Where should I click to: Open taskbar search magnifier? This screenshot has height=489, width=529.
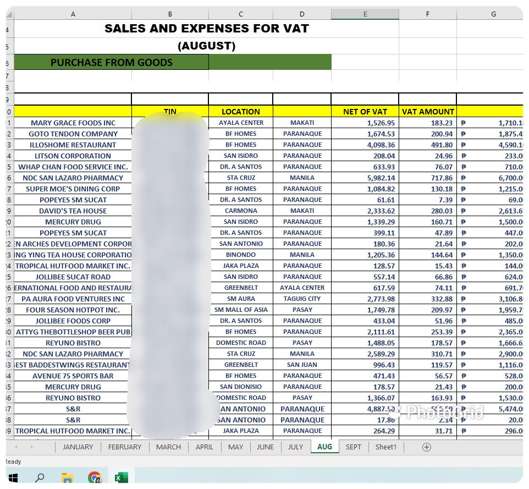coord(40,477)
